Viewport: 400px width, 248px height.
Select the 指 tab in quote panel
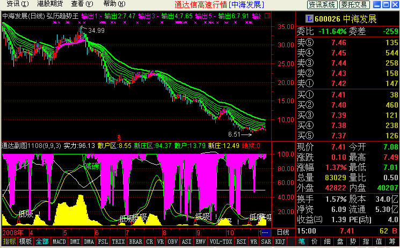coord(366,242)
